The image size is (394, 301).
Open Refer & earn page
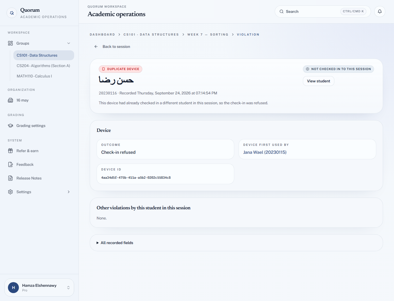coord(39,151)
